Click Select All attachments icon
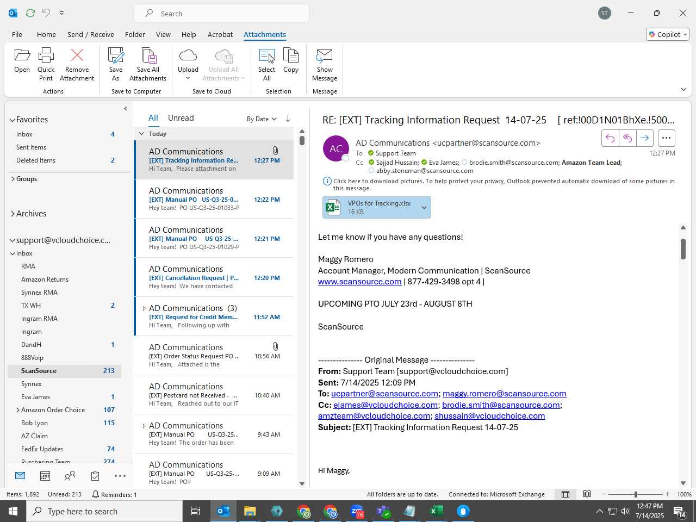The width and height of the screenshot is (696, 522). pos(266,64)
